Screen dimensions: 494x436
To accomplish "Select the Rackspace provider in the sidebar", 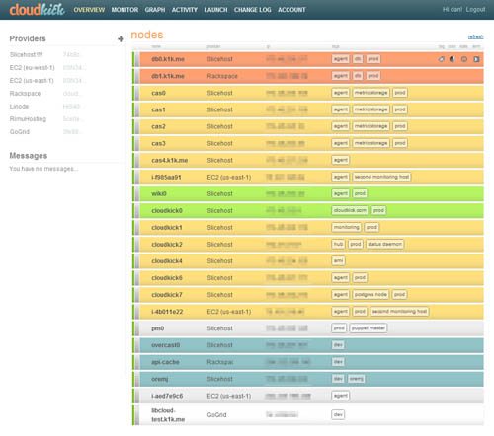I will pos(25,93).
